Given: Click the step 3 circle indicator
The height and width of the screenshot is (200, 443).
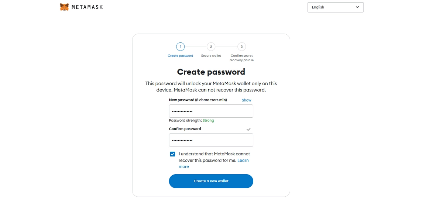Looking at the screenshot, I should [241, 46].
